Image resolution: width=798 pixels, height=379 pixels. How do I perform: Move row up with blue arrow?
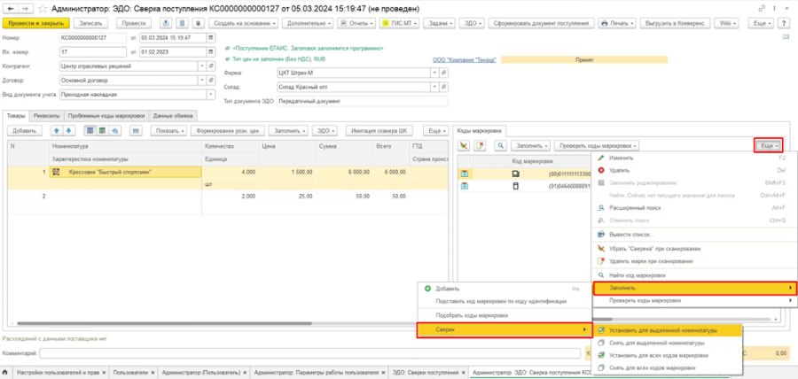point(57,130)
